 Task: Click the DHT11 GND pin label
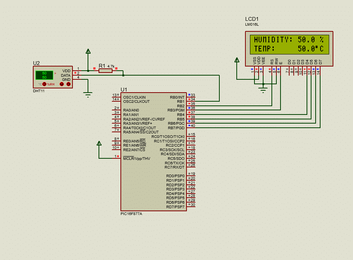tap(66, 79)
